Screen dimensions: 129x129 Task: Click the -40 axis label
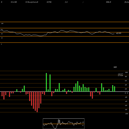(x=126, y=101)
